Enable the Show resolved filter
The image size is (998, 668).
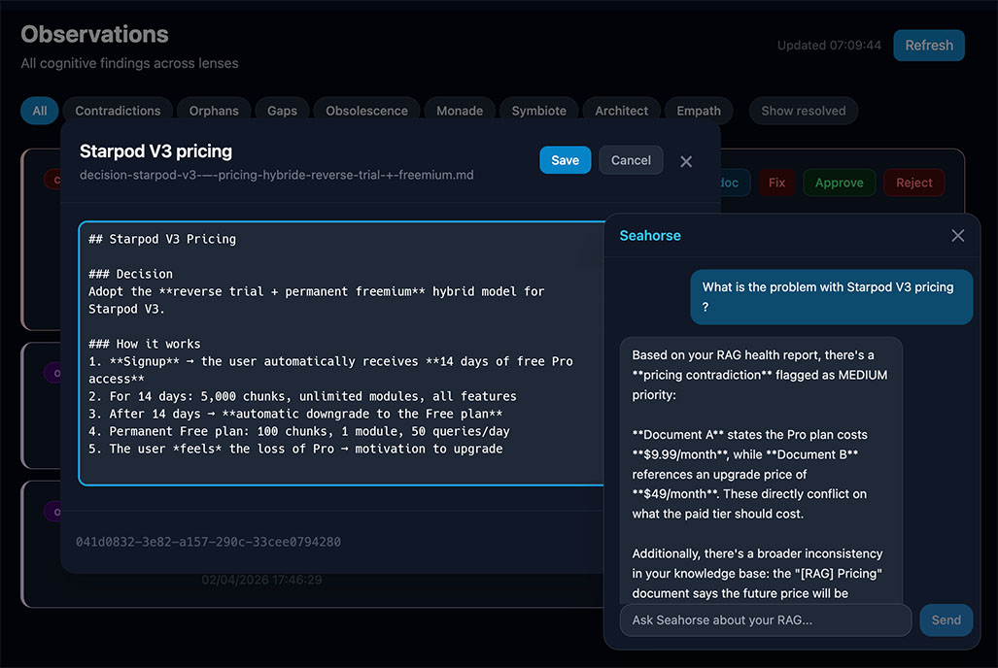point(803,111)
